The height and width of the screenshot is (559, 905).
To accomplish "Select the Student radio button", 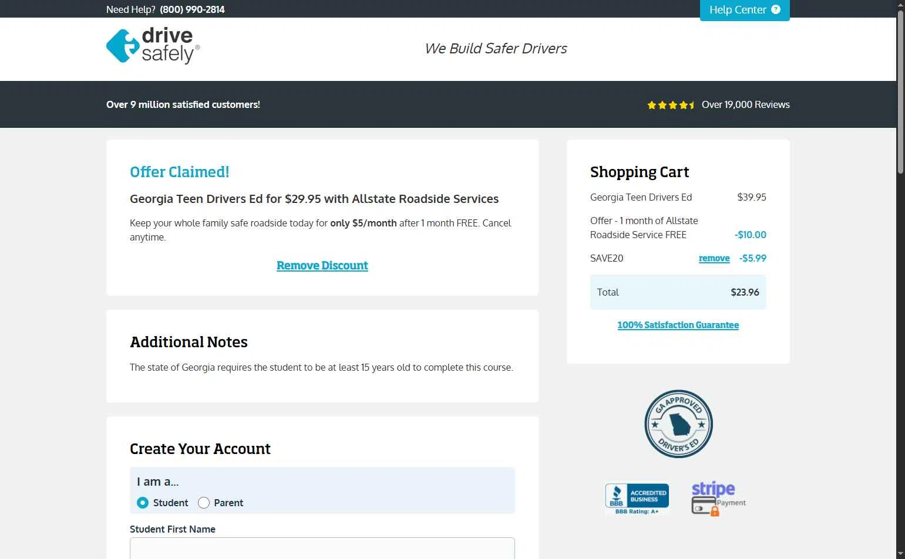I will tap(143, 503).
